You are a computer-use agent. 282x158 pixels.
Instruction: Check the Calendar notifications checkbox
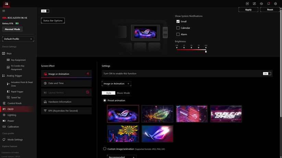pos(178,28)
